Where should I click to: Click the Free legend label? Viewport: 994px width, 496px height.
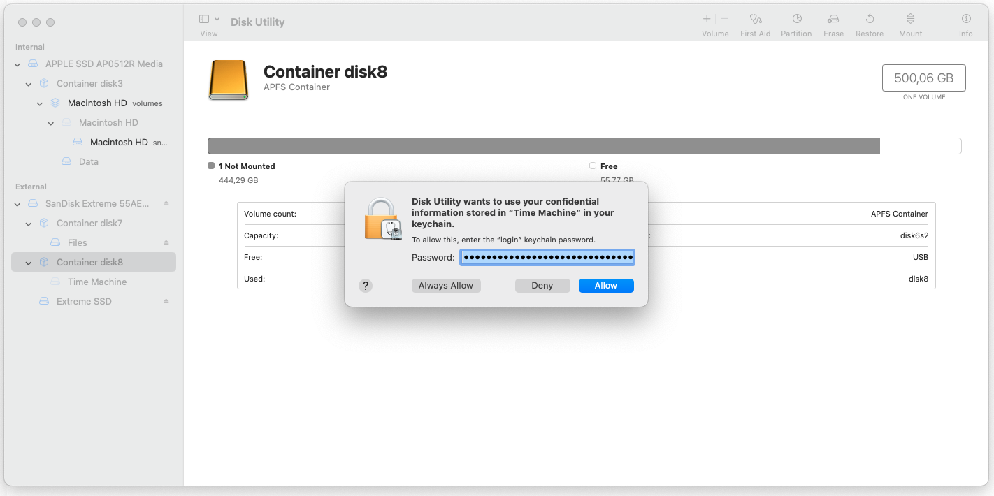coord(609,166)
